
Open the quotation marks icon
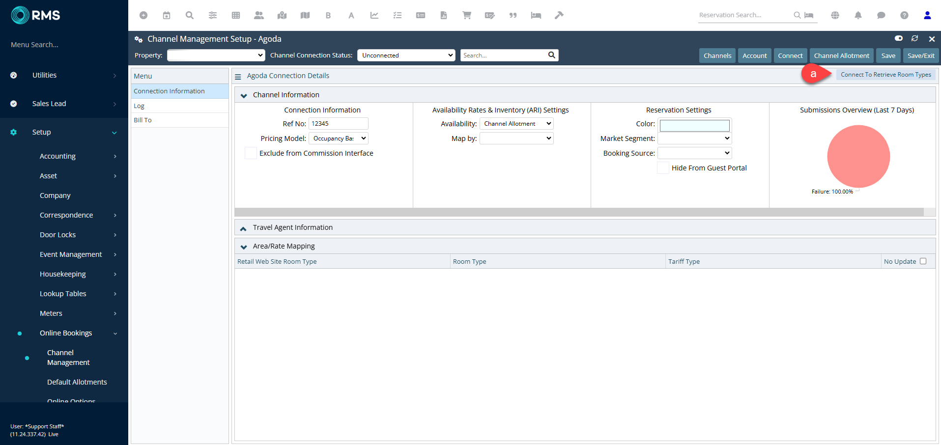pyautogui.click(x=513, y=15)
